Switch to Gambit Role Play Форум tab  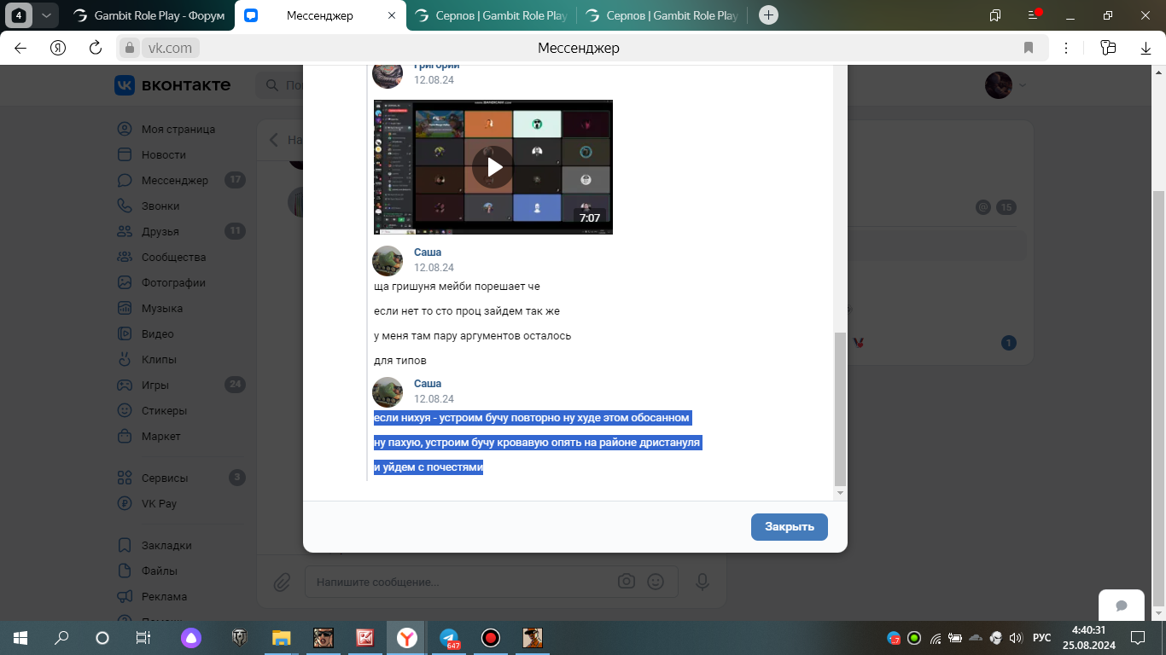click(x=149, y=15)
